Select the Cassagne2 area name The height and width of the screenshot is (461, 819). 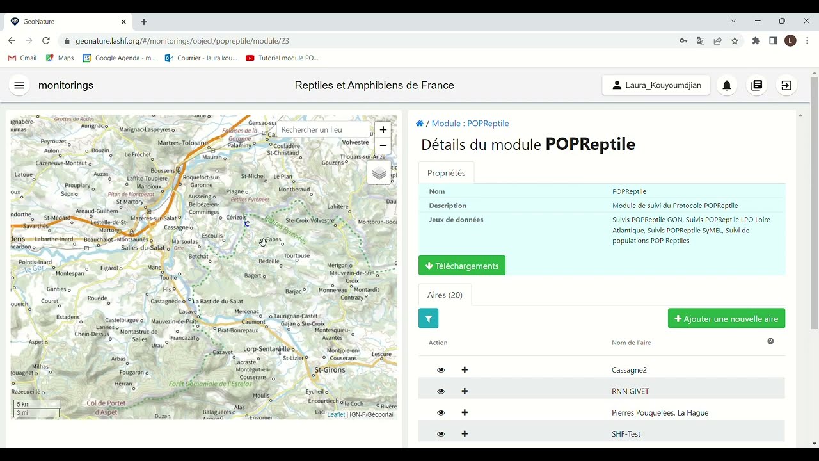coord(629,370)
